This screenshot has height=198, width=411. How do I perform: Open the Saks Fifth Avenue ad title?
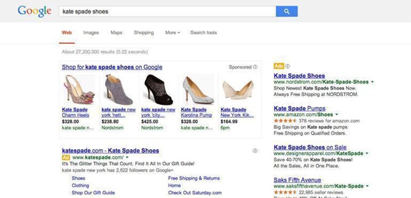[x=298, y=180]
